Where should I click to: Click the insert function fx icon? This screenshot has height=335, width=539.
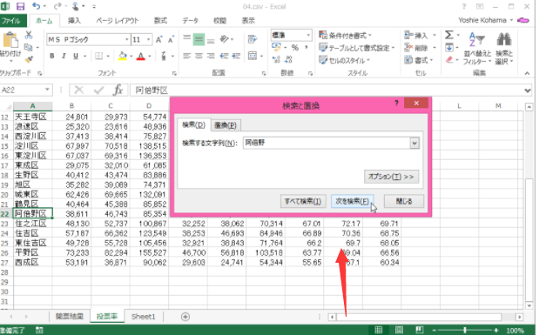(118, 90)
